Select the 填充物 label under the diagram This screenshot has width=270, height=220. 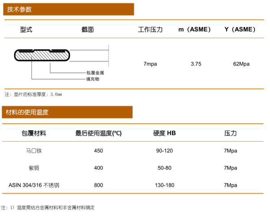tap(92, 79)
